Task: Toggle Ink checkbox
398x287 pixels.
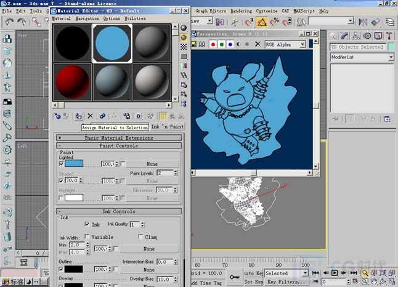Action: pyautogui.click(x=87, y=224)
